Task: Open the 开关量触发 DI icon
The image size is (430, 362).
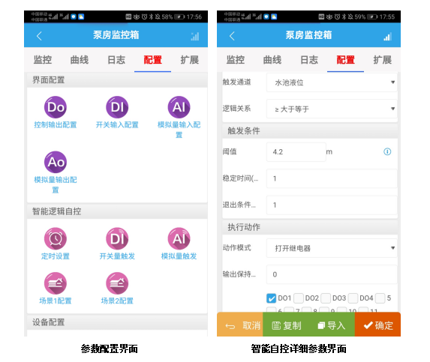Action: 117,239
